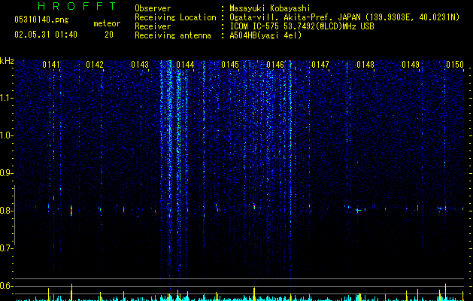Click the HROFFT title text
Viewport: 473px width, 301px height.
77,6
